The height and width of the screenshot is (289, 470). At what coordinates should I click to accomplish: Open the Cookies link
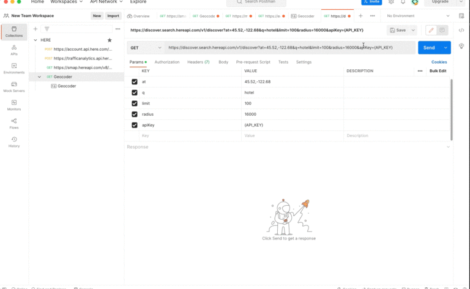coord(439,62)
